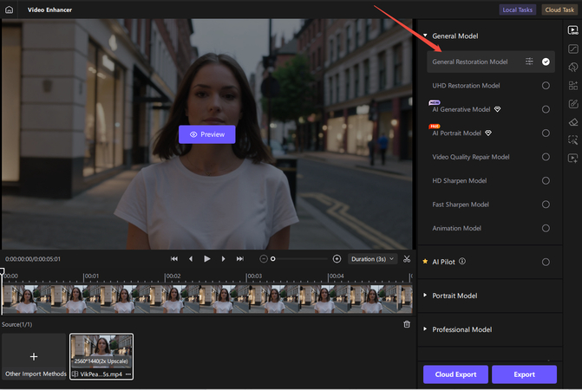
Task: Choose HD Sharpen Model
Action: (546, 180)
